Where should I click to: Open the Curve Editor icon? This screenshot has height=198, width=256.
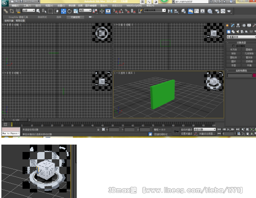point(196,11)
